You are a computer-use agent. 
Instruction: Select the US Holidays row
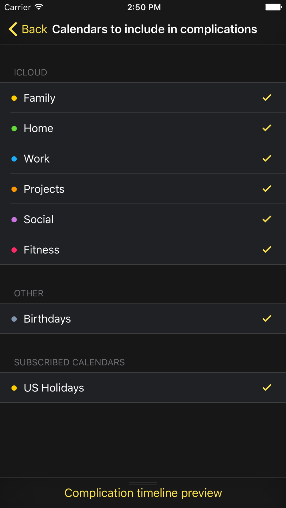tap(143, 387)
